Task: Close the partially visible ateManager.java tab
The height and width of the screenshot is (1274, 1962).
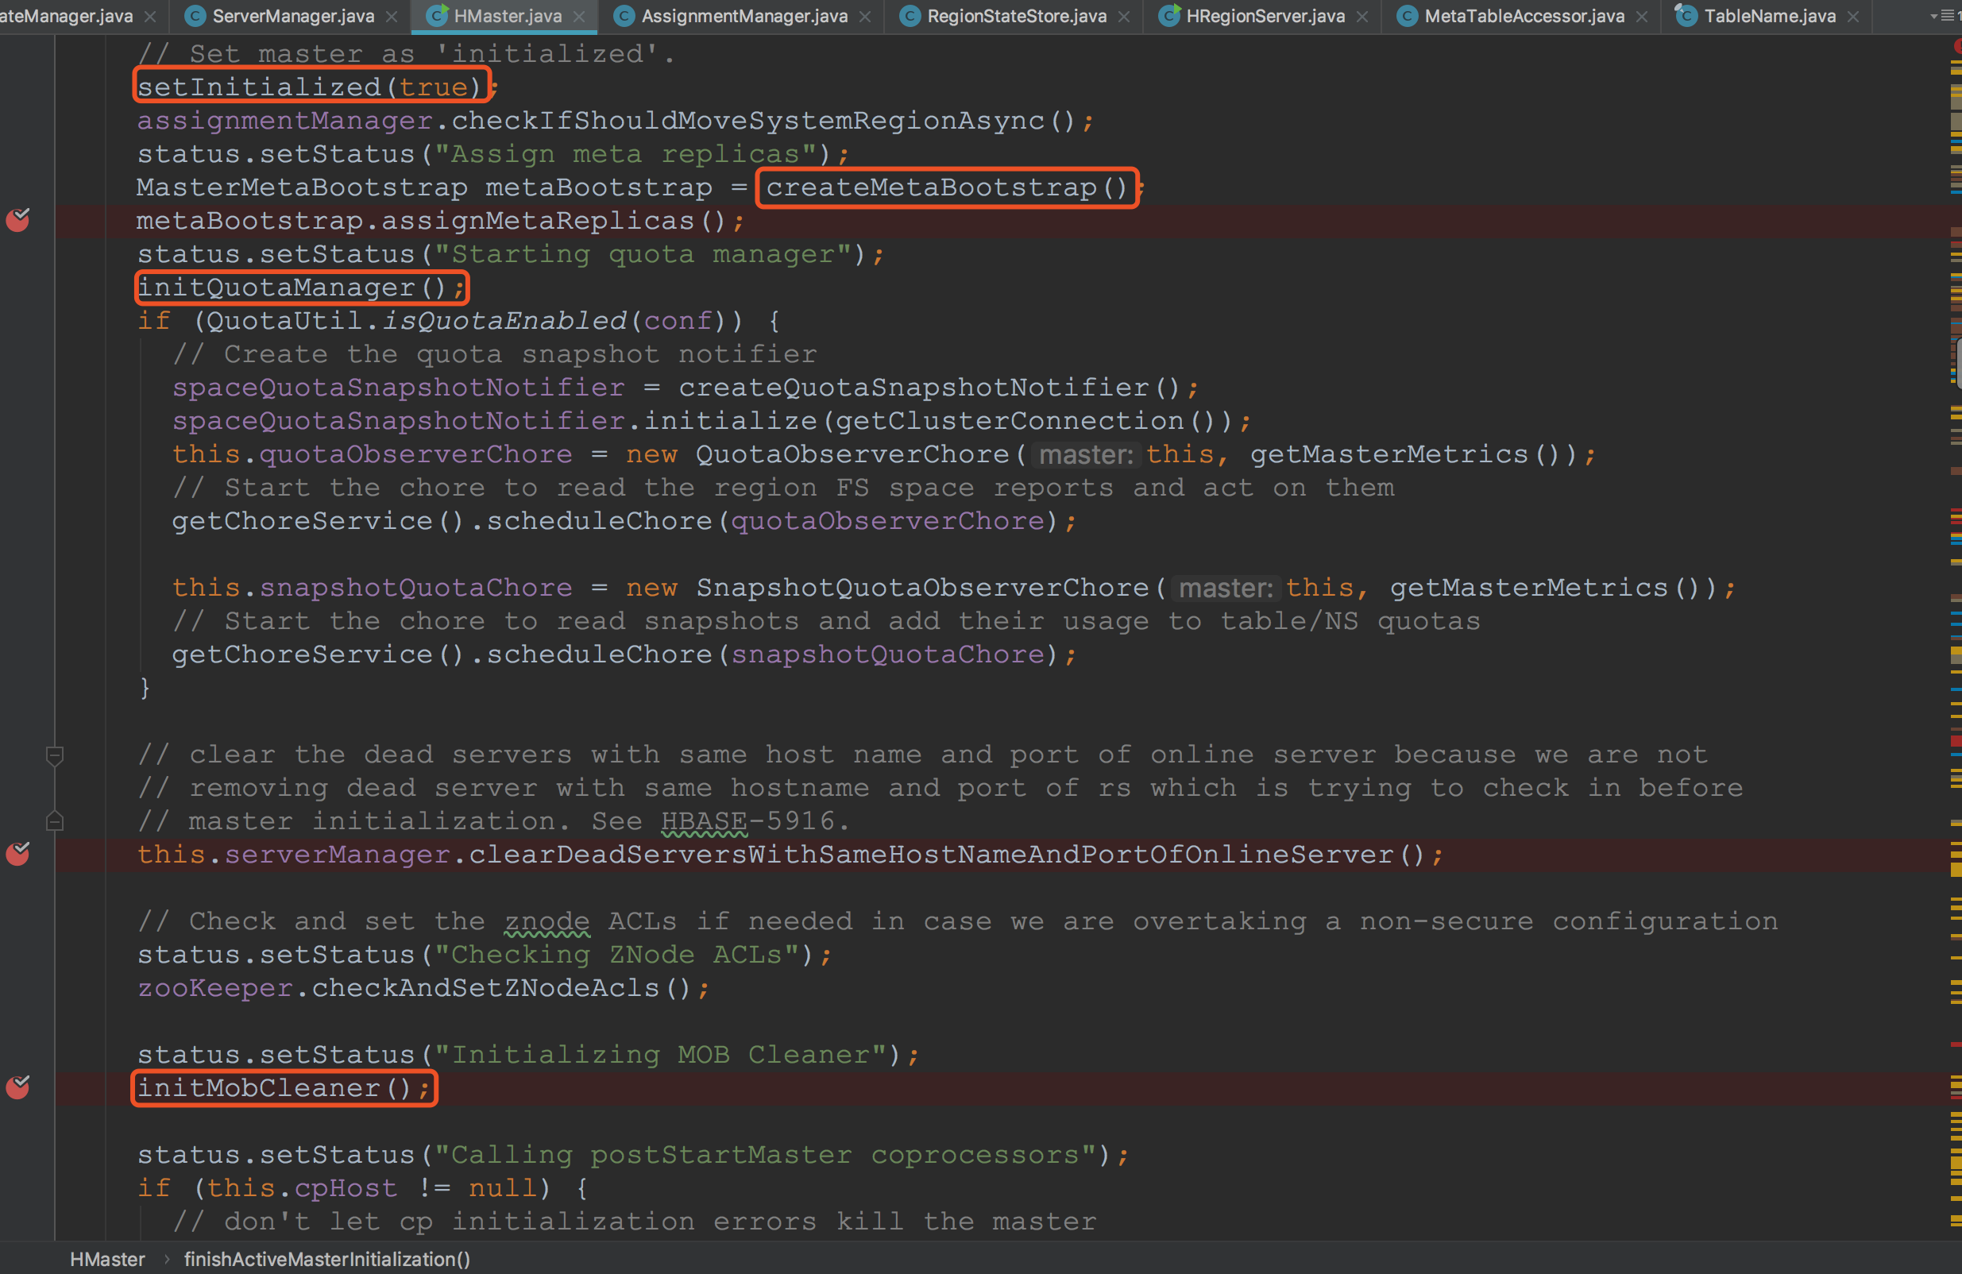Action: (x=150, y=17)
